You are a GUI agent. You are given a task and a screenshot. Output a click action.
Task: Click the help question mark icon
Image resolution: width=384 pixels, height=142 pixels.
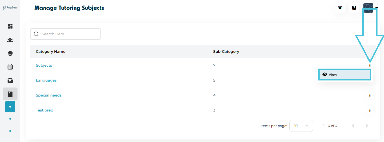click(x=354, y=8)
